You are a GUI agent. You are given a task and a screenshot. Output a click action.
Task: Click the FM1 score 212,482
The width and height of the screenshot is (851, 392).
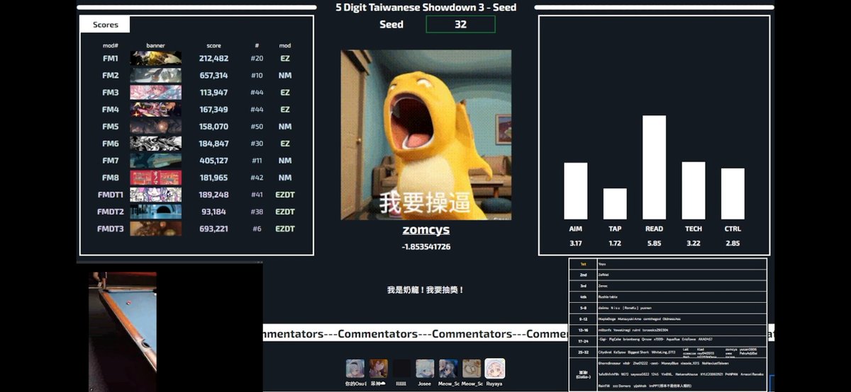pos(213,59)
